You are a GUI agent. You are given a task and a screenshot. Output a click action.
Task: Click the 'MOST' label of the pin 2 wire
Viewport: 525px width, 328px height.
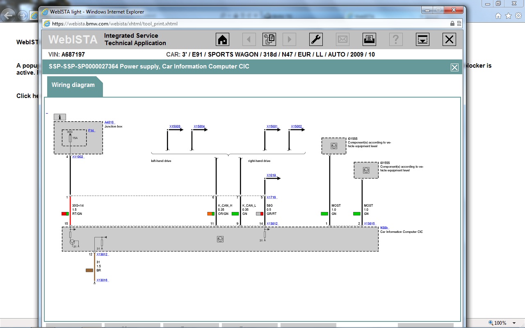[368, 205]
